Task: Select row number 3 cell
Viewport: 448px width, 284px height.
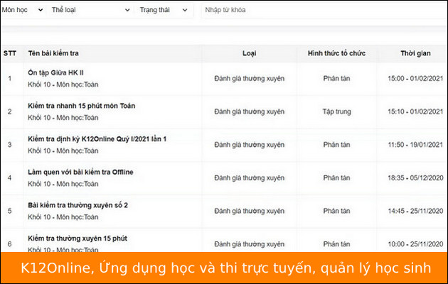Action: (10, 145)
